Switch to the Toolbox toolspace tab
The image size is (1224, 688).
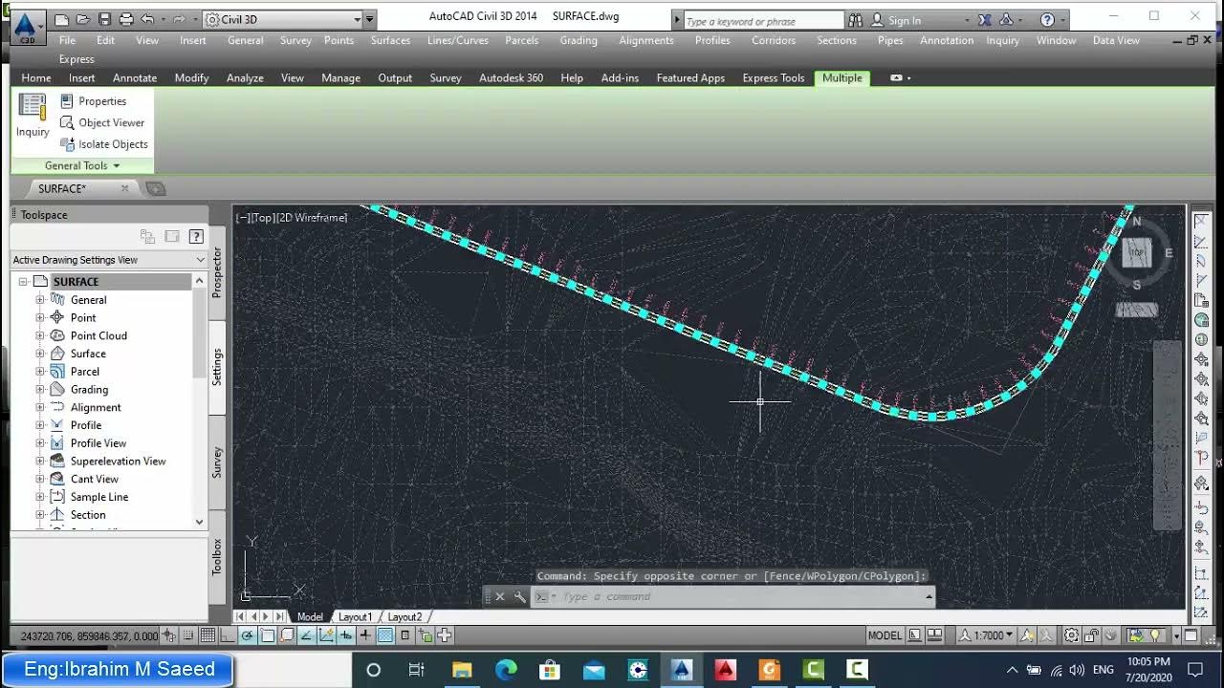pyautogui.click(x=217, y=557)
